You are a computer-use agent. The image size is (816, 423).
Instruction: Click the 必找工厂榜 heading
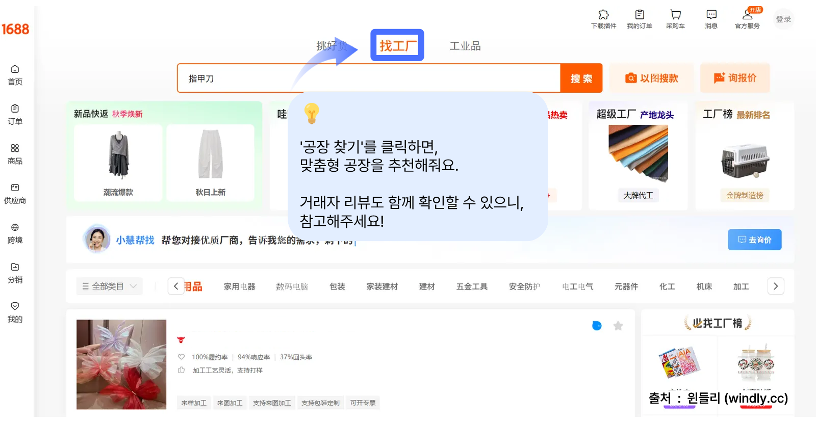pyautogui.click(x=718, y=323)
